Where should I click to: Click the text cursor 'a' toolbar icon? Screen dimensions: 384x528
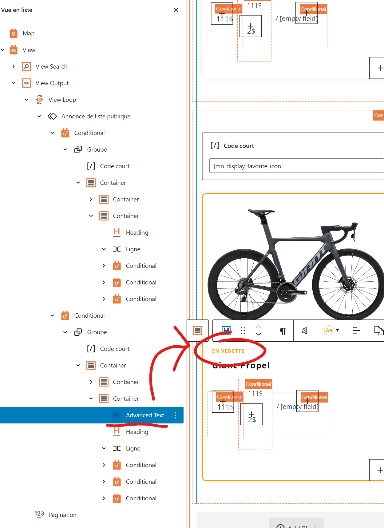tap(305, 331)
